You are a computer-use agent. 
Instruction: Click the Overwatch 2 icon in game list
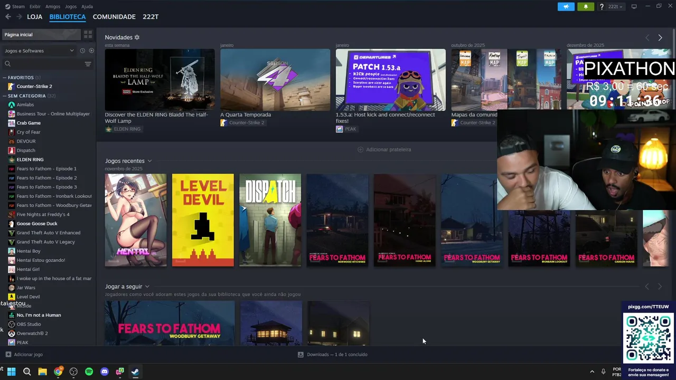click(x=12, y=334)
